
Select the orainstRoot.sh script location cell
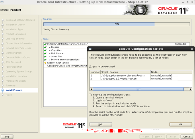pos(125,76)
